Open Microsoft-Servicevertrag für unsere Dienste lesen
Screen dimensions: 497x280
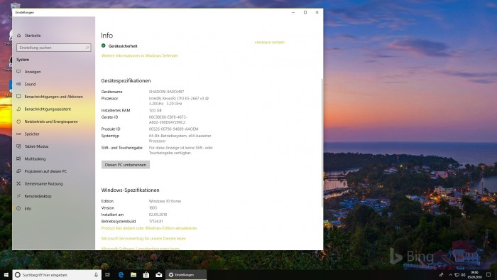click(143, 239)
